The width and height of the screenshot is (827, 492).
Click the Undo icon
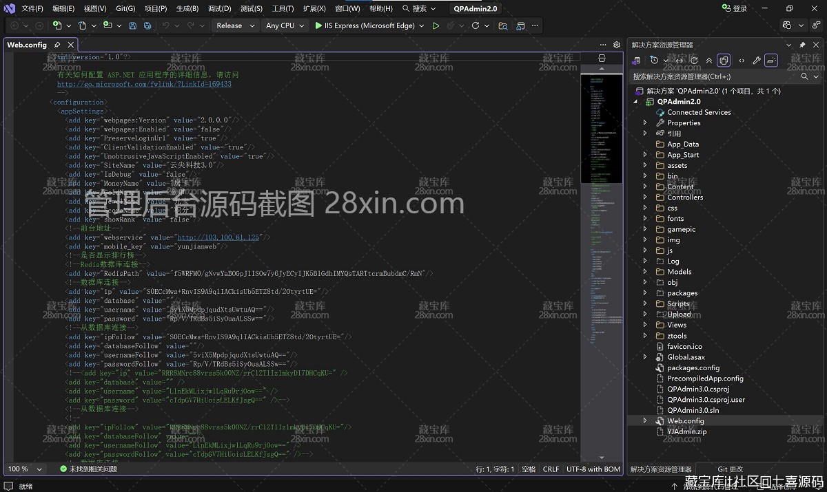pyautogui.click(x=167, y=25)
